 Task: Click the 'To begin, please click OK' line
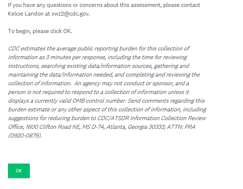(40, 31)
